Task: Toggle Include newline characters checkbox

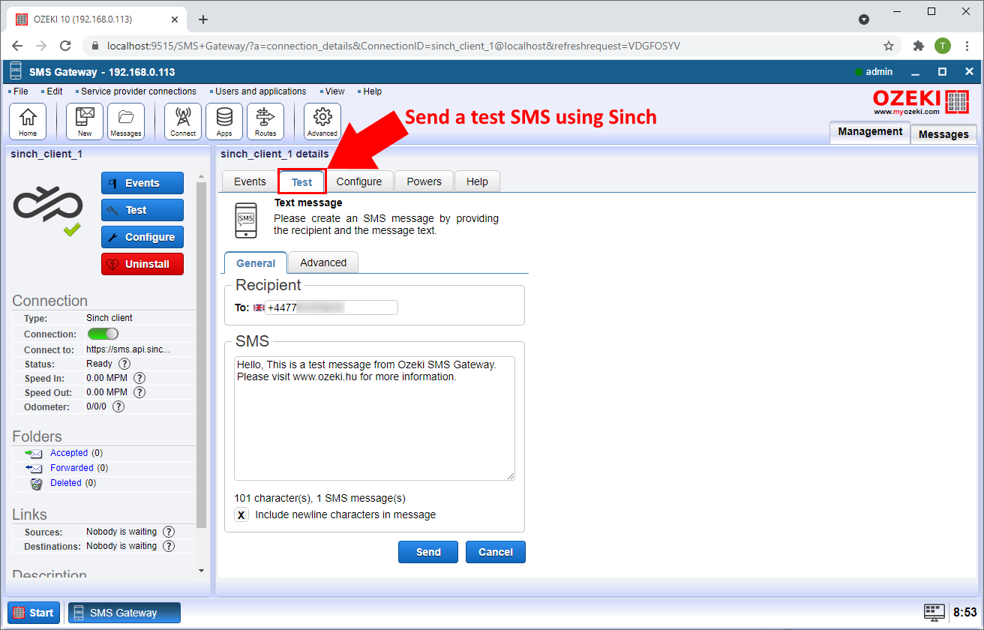Action: (x=241, y=515)
